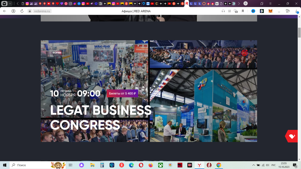Open the blue round arrow extension
Image resolution: width=301 pixels, height=169 pixels.
[x=253, y=11]
